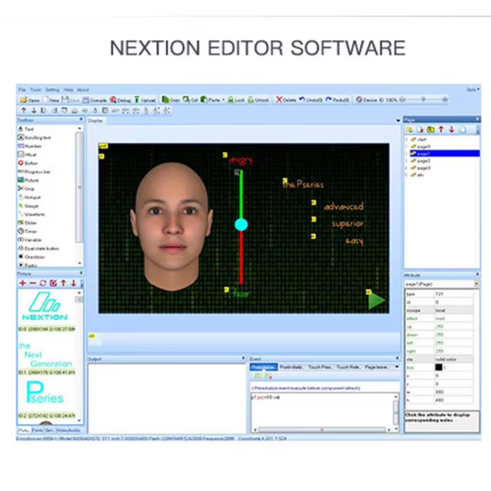Select page2 in the Page list
This screenshot has height=491, width=491.
click(x=423, y=161)
